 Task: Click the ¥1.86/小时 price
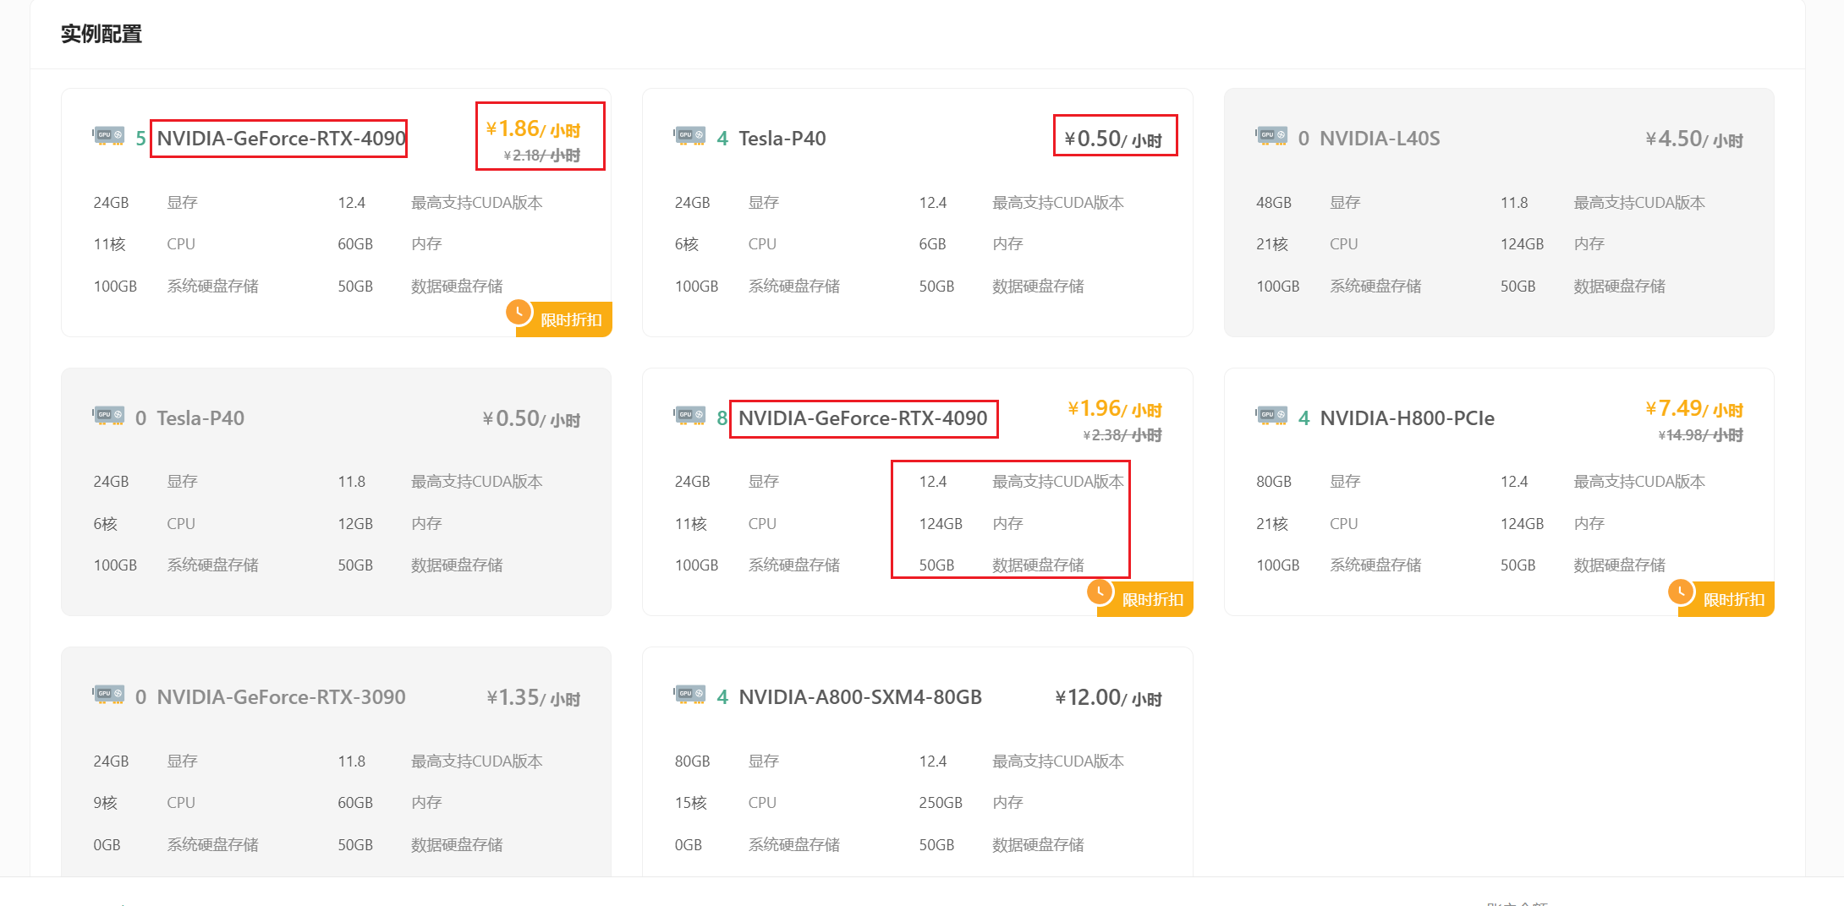533,129
